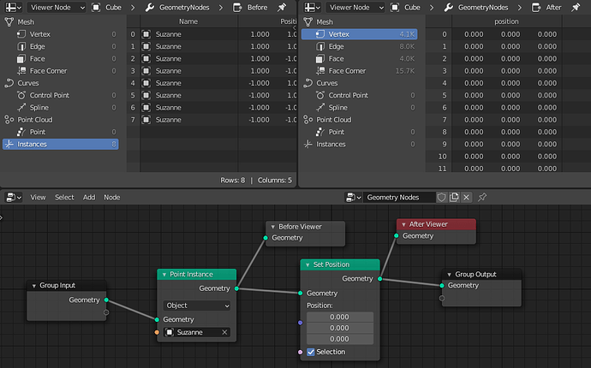Duplicate the Geometry Nodes node tree
The width and height of the screenshot is (591, 368).
454,197
